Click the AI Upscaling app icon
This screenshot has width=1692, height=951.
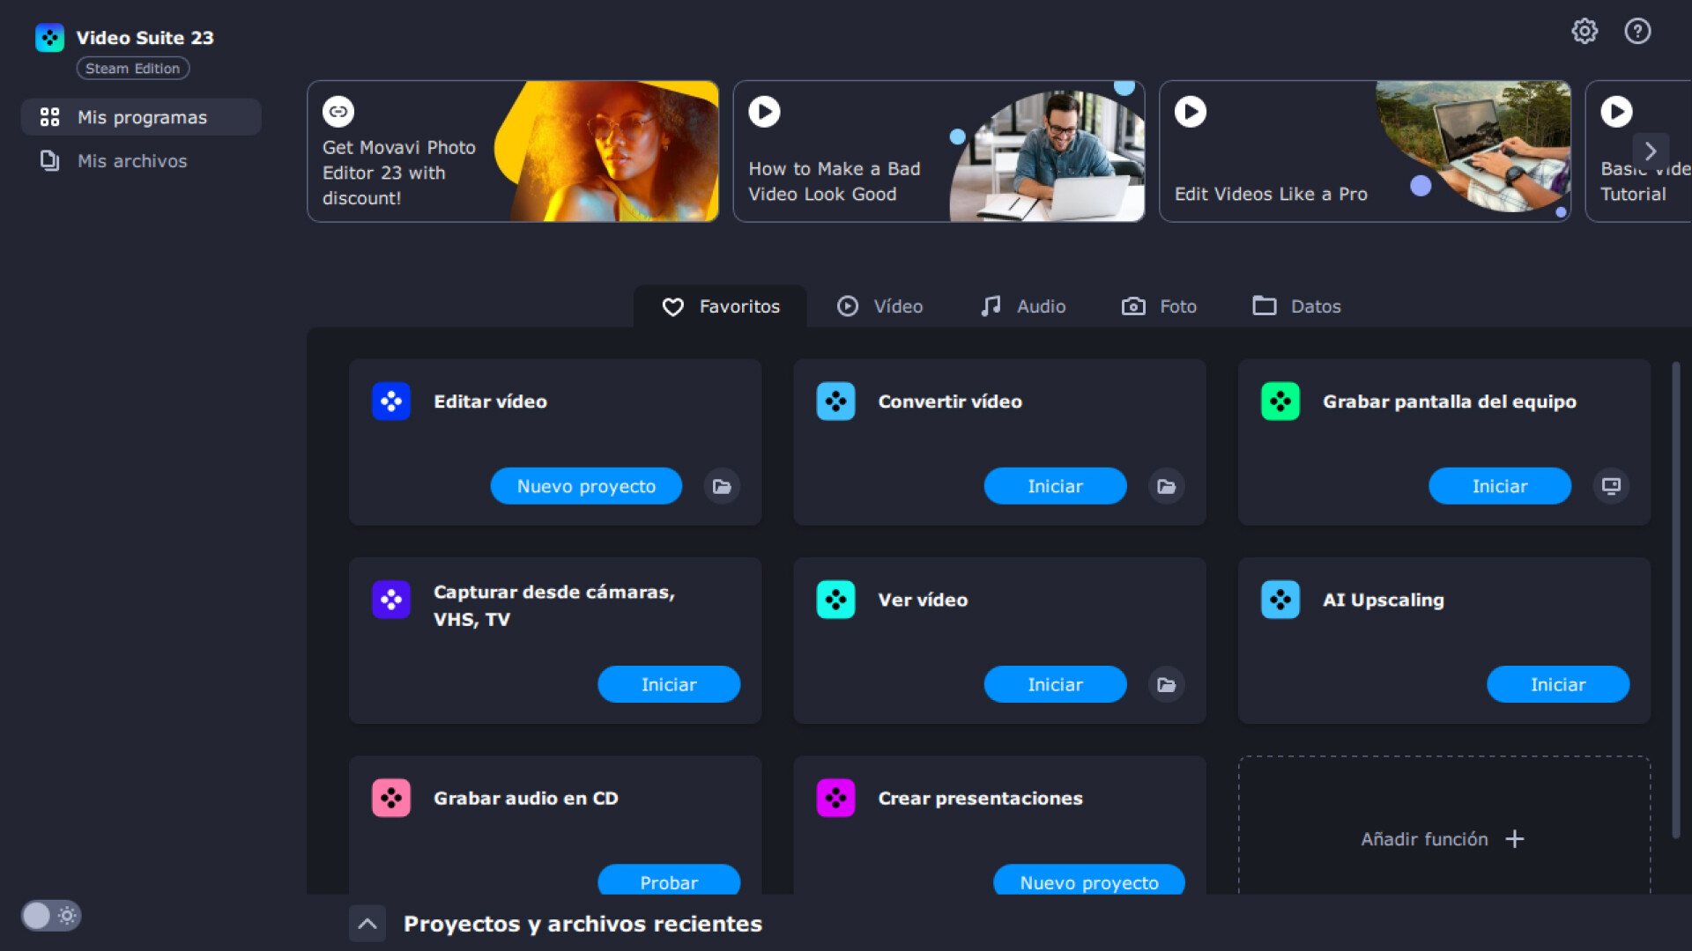(1280, 600)
